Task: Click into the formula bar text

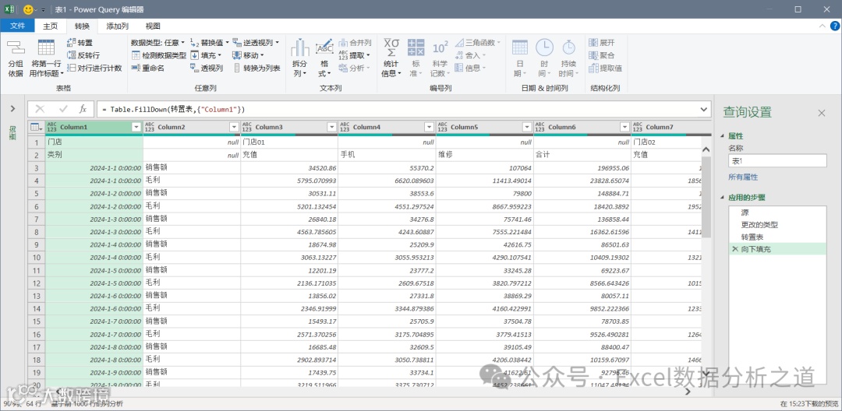Action: (x=398, y=109)
